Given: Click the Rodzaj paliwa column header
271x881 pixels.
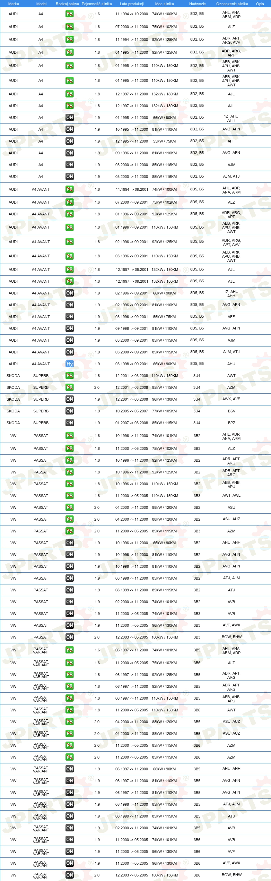Looking at the screenshot, I should point(67,4).
